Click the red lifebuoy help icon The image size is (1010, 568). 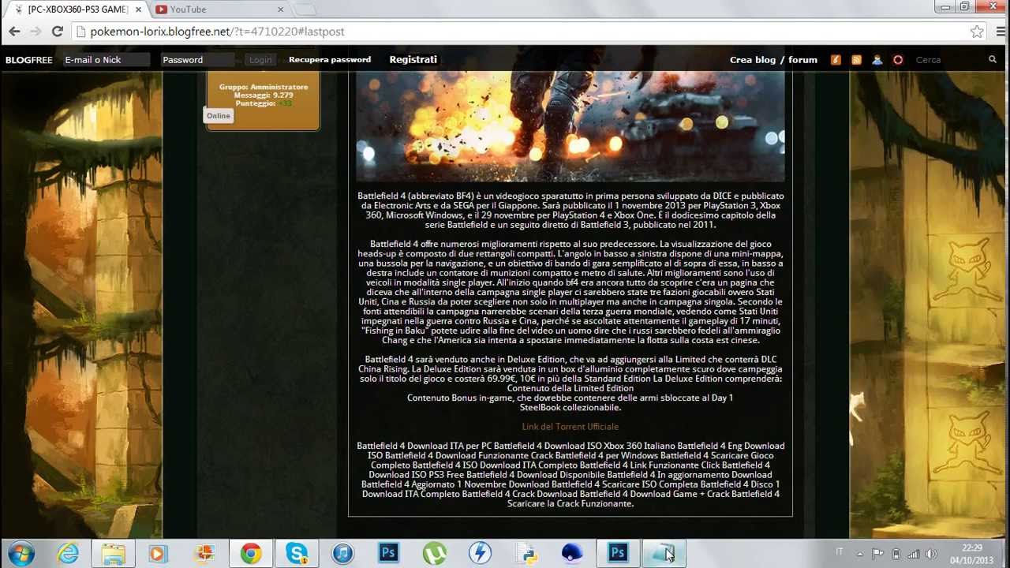point(898,60)
